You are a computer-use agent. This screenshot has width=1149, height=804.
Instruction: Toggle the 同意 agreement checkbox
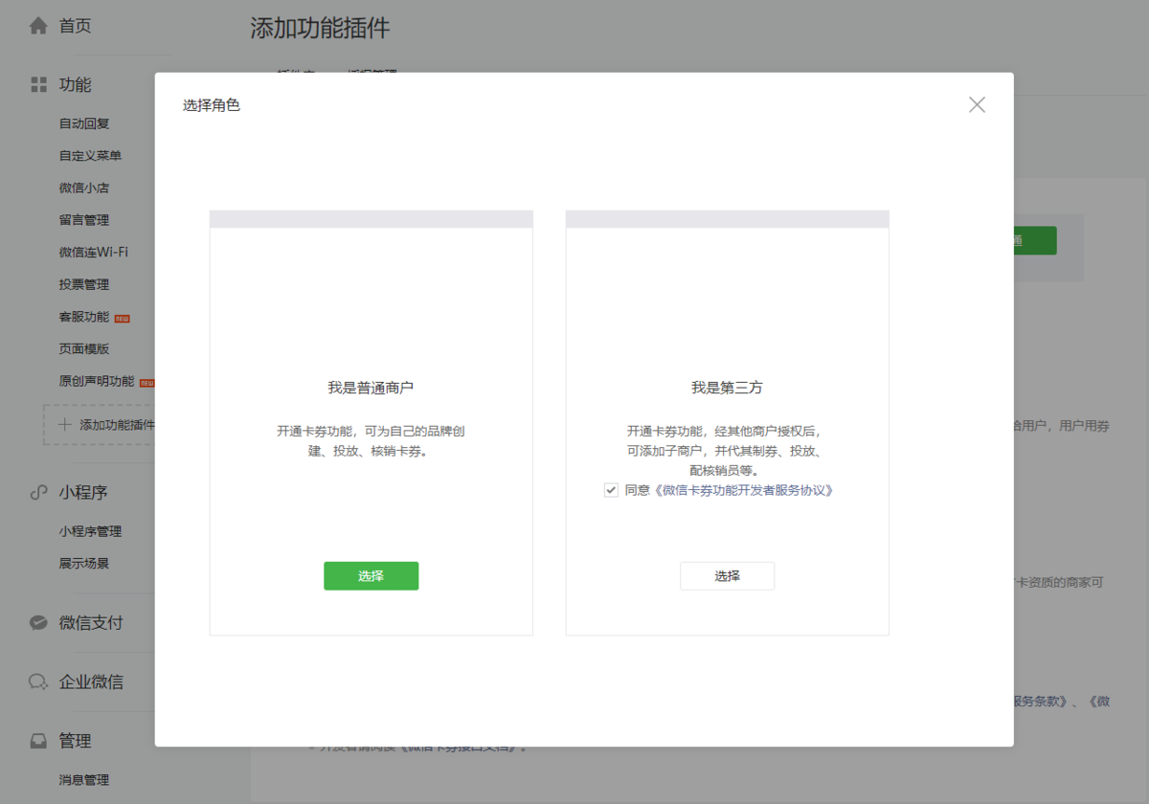[611, 490]
